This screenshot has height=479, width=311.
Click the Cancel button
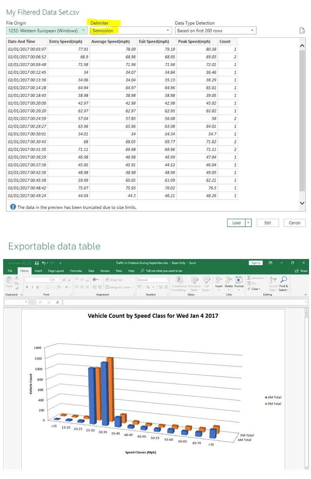click(x=294, y=223)
